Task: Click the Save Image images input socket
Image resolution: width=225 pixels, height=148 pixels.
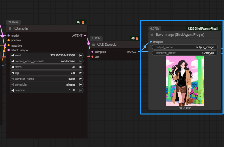Action: tap(151, 42)
